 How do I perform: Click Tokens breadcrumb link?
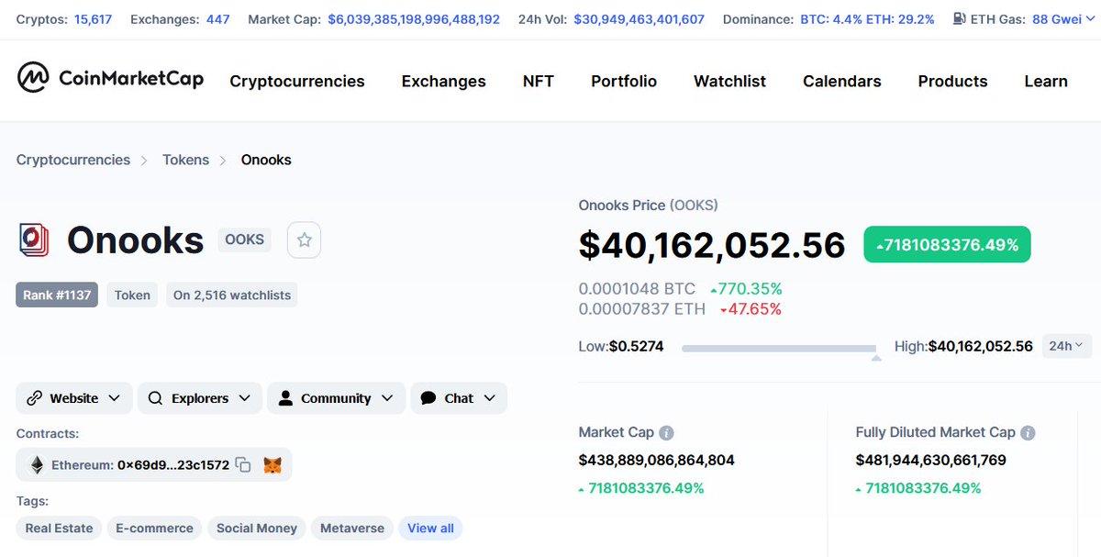(x=186, y=160)
